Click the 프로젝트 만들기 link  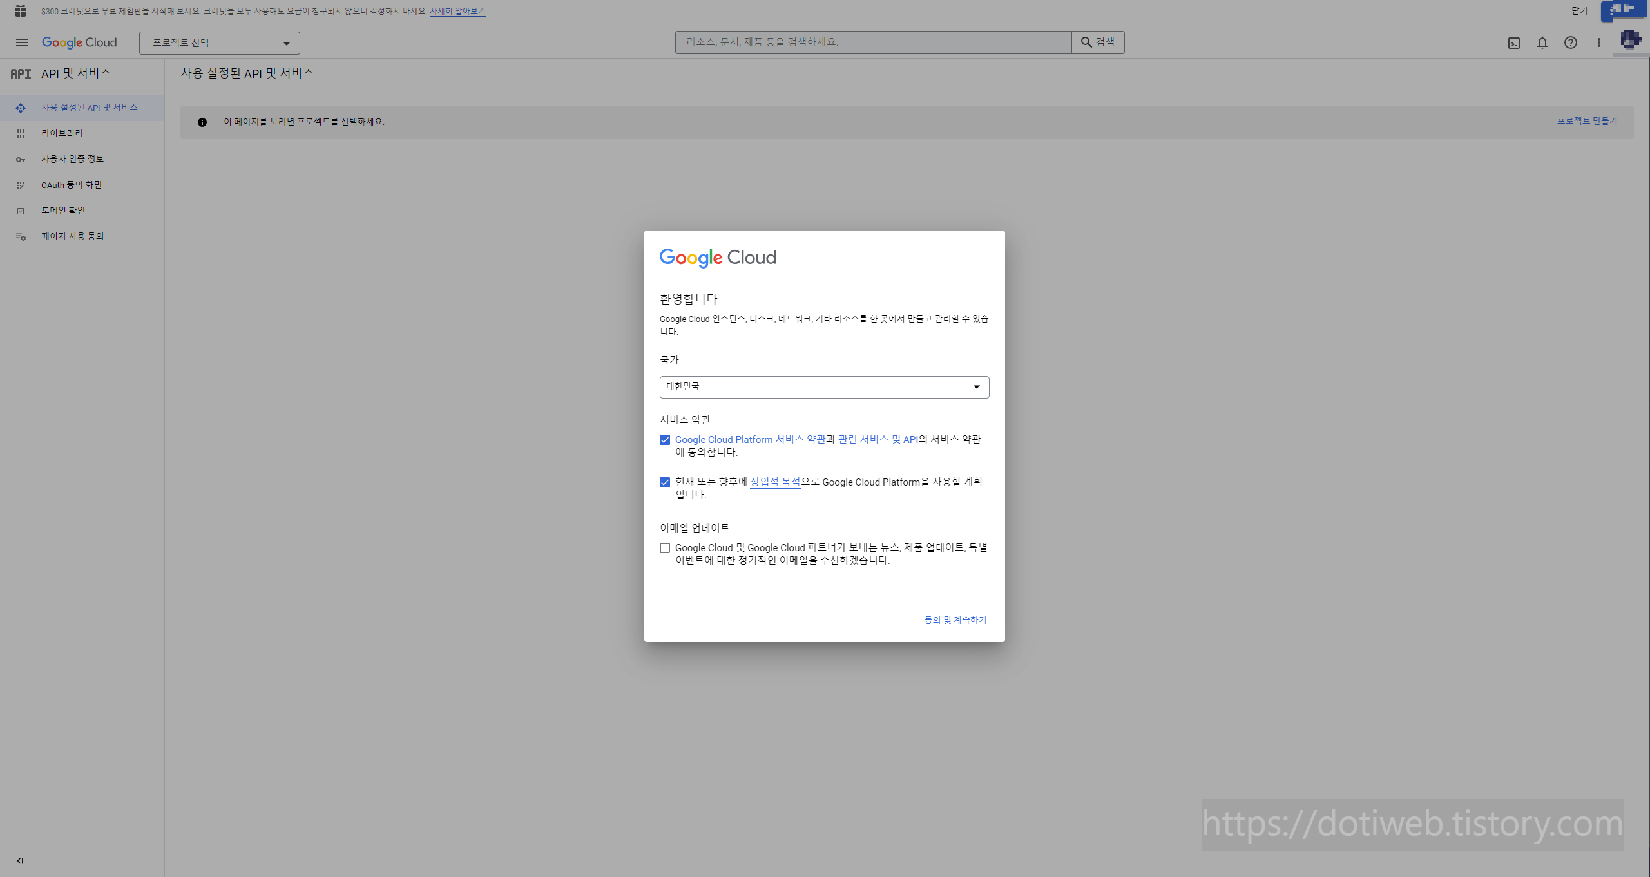[1587, 121]
